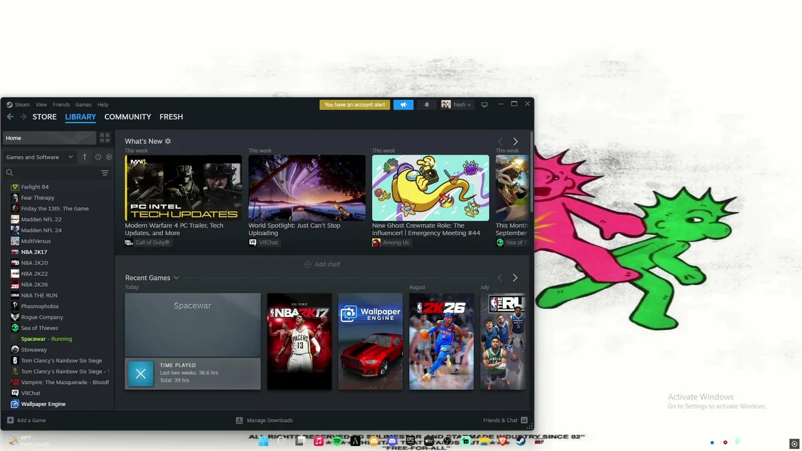The image size is (802, 451).
Task: Launch Epic Games from the taskbar
Action: tap(410, 442)
